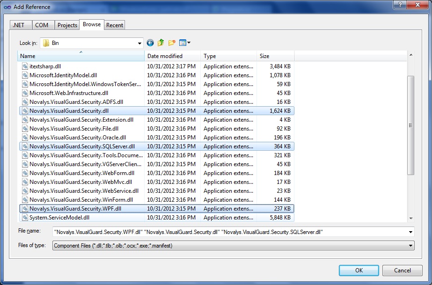Select the Microsoft.Web.Infrastructure.dll icon
This screenshot has width=432, height=285.
click(x=25, y=93)
